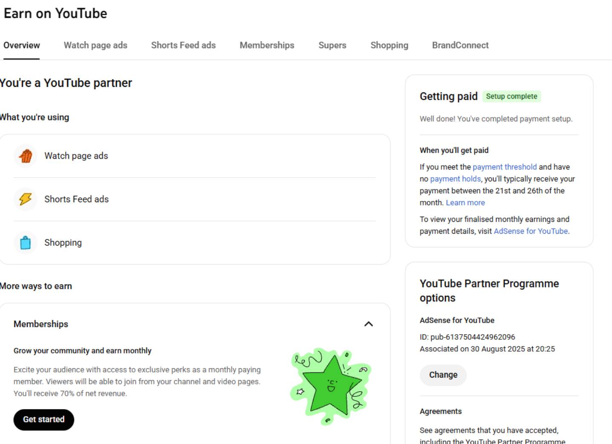The height and width of the screenshot is (444, 612).
Task: Select the Overview tab
Action: [22, 45]
